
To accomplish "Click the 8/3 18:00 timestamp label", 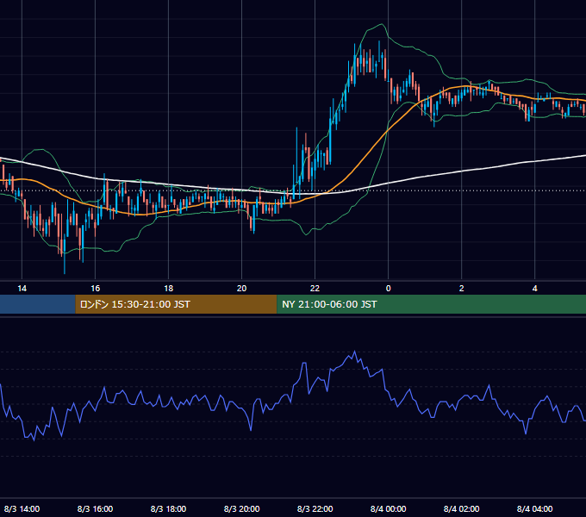I will [169, 508].
